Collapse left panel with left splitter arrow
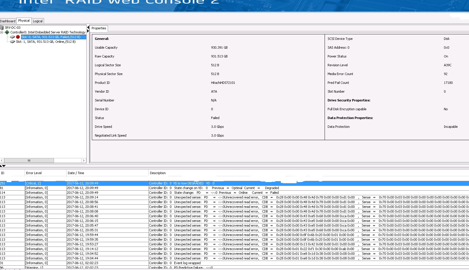Viewport: 469px width, 270px height. [x=88, y=28]
